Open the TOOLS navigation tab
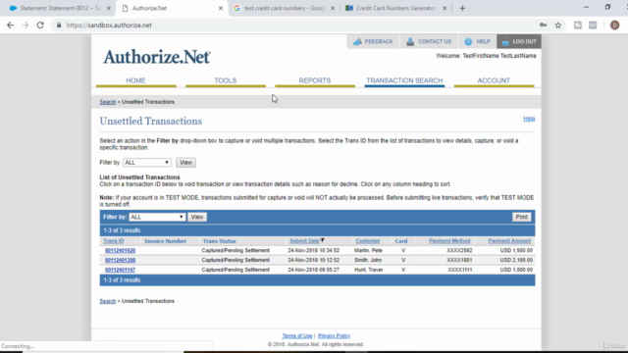The width and height of the screenshot is (628, 353). (226, 80)
